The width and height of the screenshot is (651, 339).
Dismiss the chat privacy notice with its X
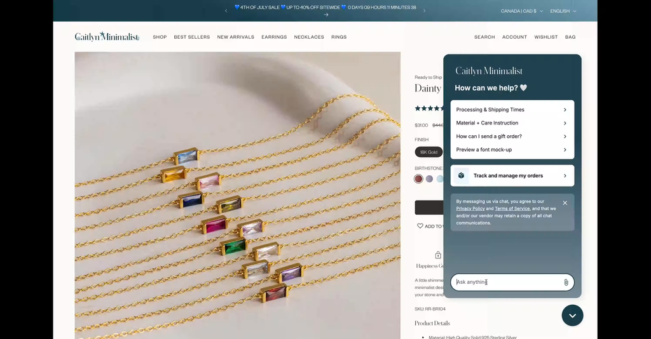[x=565, y=203]
